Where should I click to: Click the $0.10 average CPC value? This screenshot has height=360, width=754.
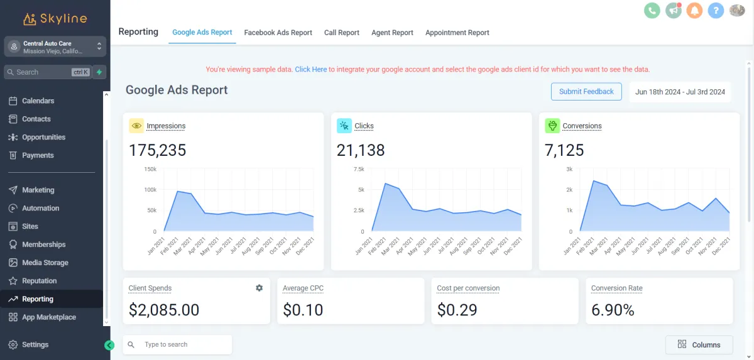(x=303, y=310)
